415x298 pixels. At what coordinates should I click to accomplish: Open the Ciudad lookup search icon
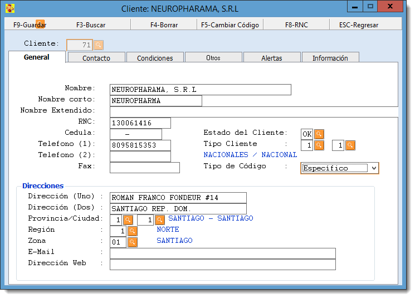[x=159, y=220]
